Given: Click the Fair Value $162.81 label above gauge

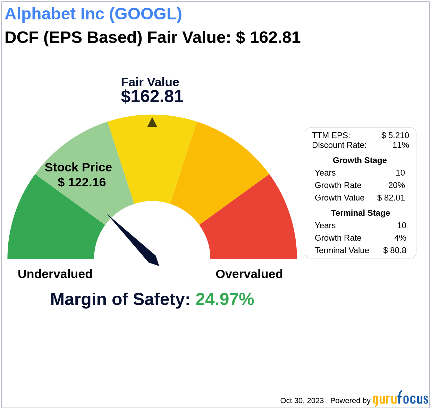Looking at the screenshot, I should coord(152,90).
